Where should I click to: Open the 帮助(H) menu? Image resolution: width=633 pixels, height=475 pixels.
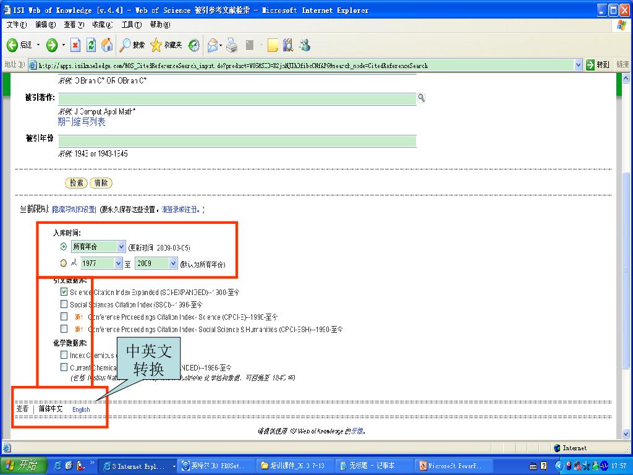[x=160, y=25]
